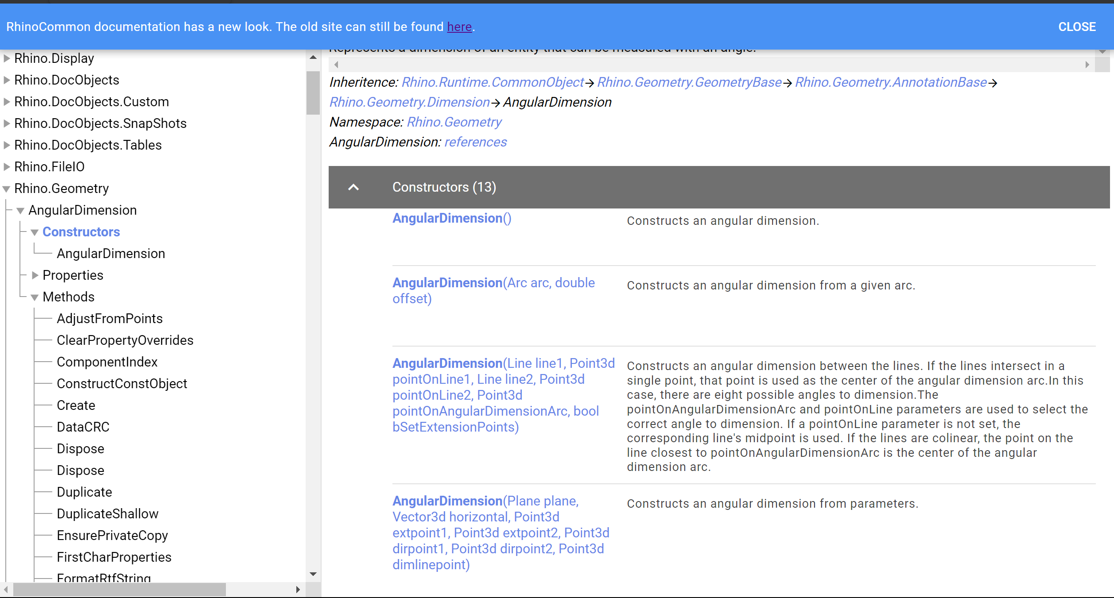Click description box scroll-left arrow
Screen dimensions: 1114x598
(x=336, y=65)
